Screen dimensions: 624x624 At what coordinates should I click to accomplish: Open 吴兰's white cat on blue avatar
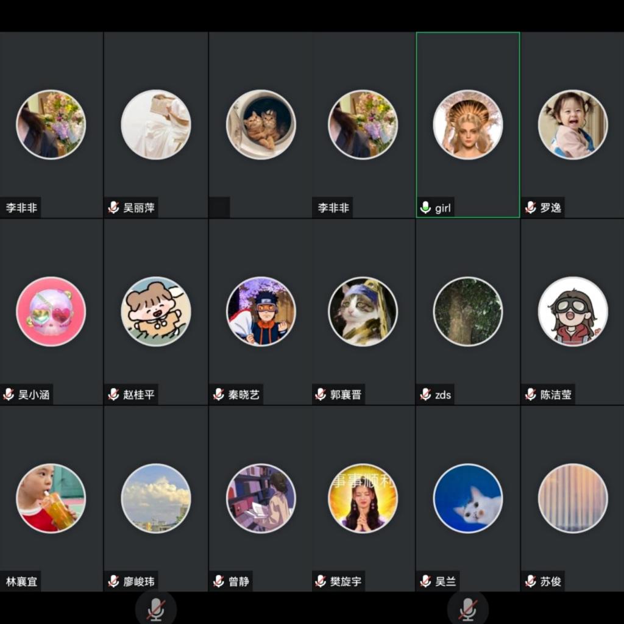[x=468, y=498]
